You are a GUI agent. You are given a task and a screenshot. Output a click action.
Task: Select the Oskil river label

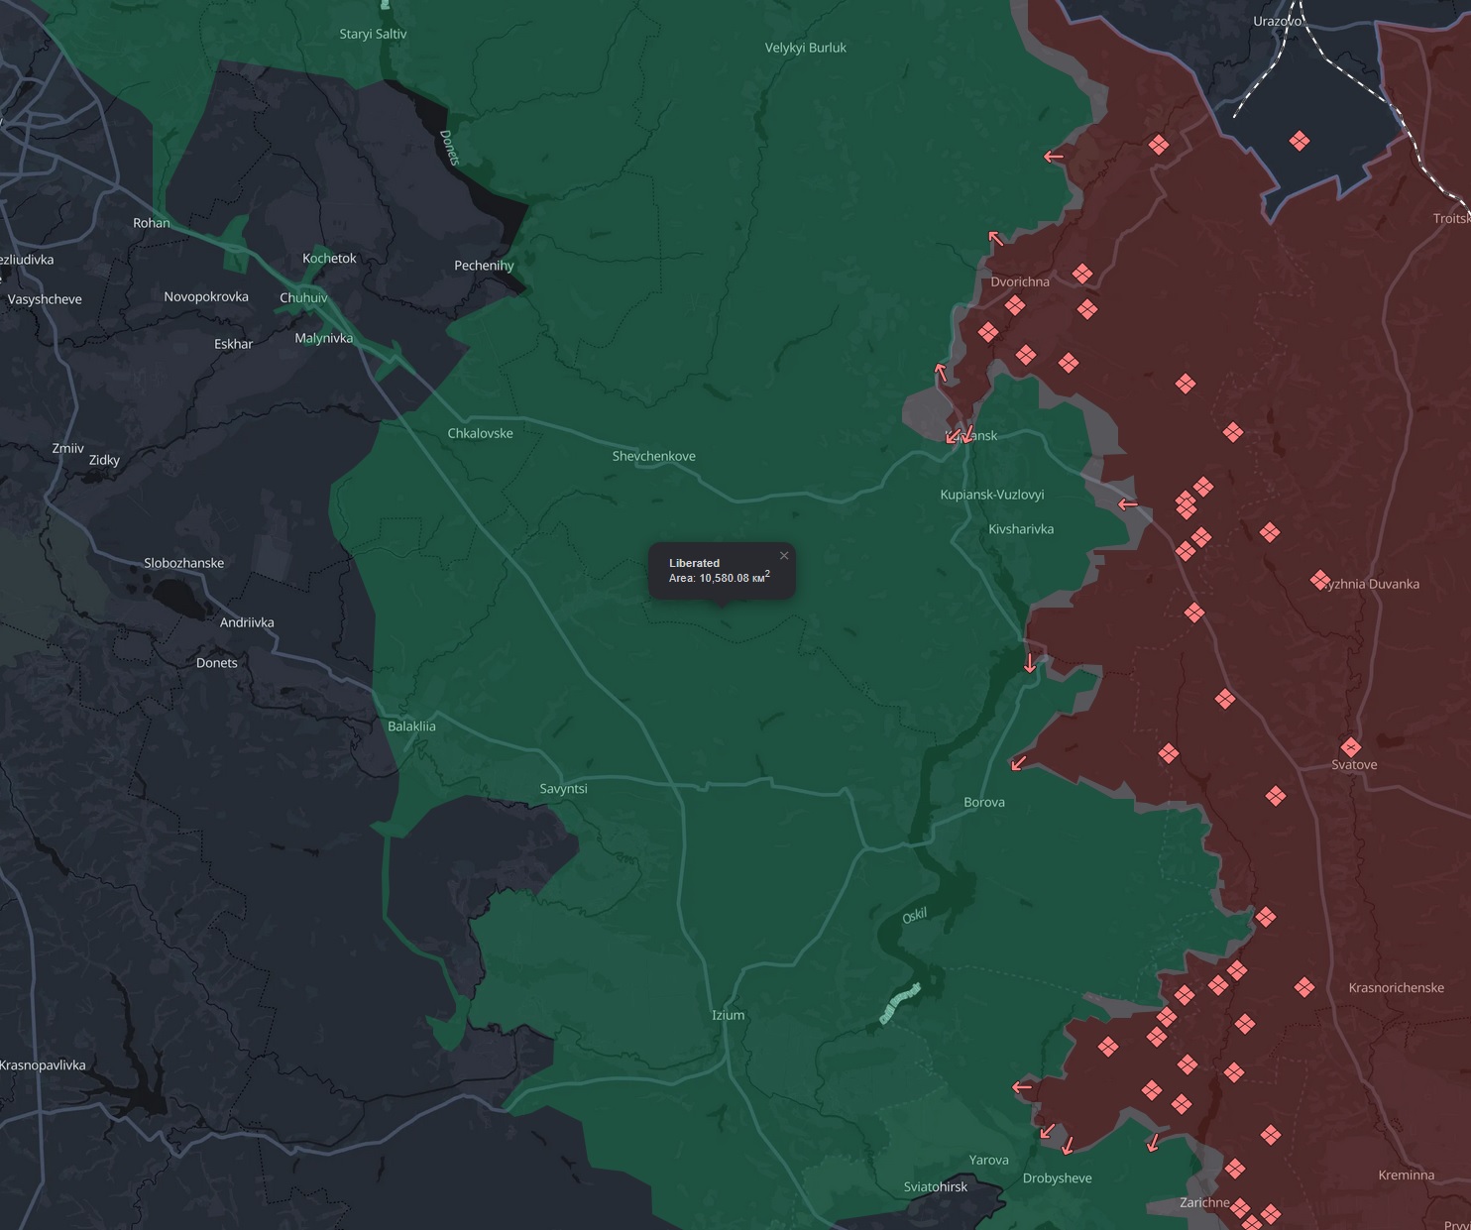(x=914, y=916)
